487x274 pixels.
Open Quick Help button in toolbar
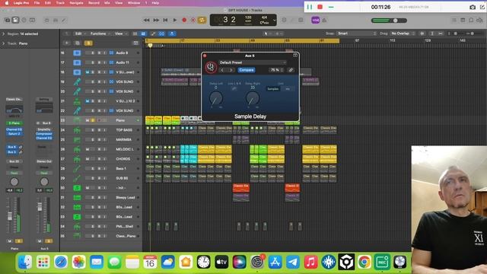point(24,21)
